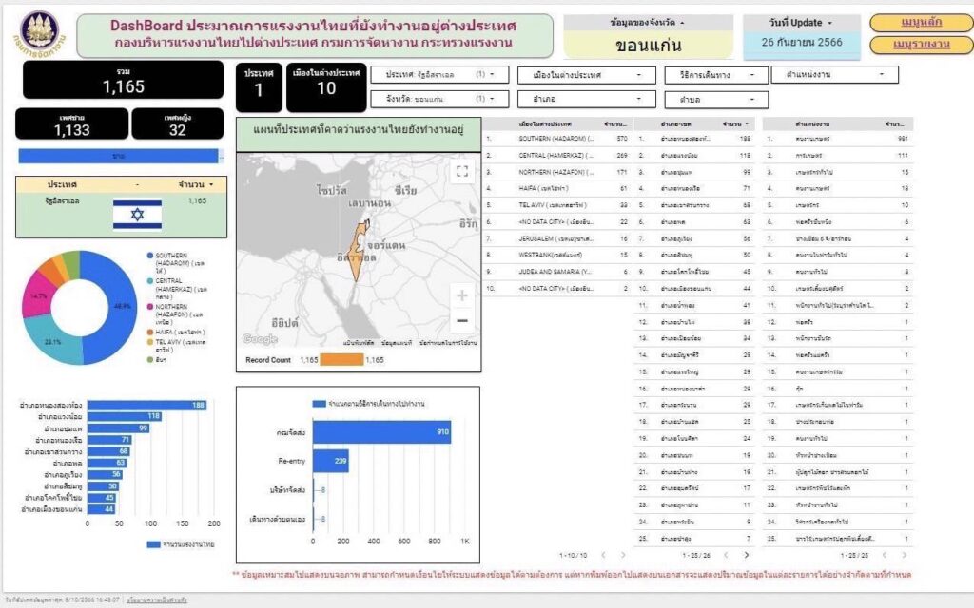This screenshot has height=608, width=974.
Task: Click the Israel flag image
Action: click(x=137, y=214)
